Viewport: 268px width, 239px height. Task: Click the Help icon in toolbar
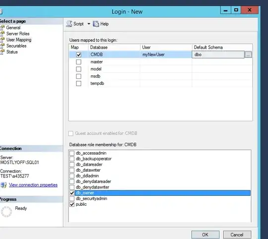tap(96, 24)
